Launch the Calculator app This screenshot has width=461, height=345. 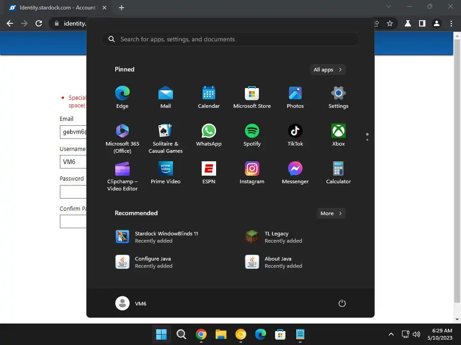pyautogui.click(x=339, y=173)
